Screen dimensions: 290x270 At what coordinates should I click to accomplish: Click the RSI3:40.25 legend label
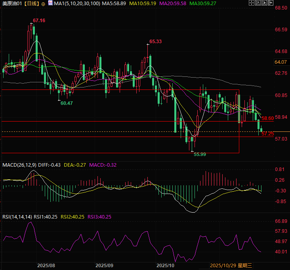tap(99, 217)
